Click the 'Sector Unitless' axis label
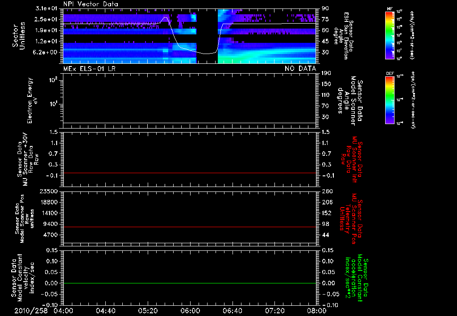 click(x=19, y=36)
